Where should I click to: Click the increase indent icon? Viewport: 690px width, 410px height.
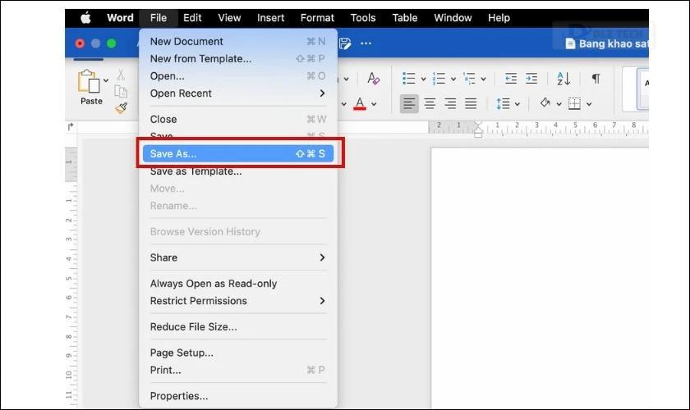531,79
